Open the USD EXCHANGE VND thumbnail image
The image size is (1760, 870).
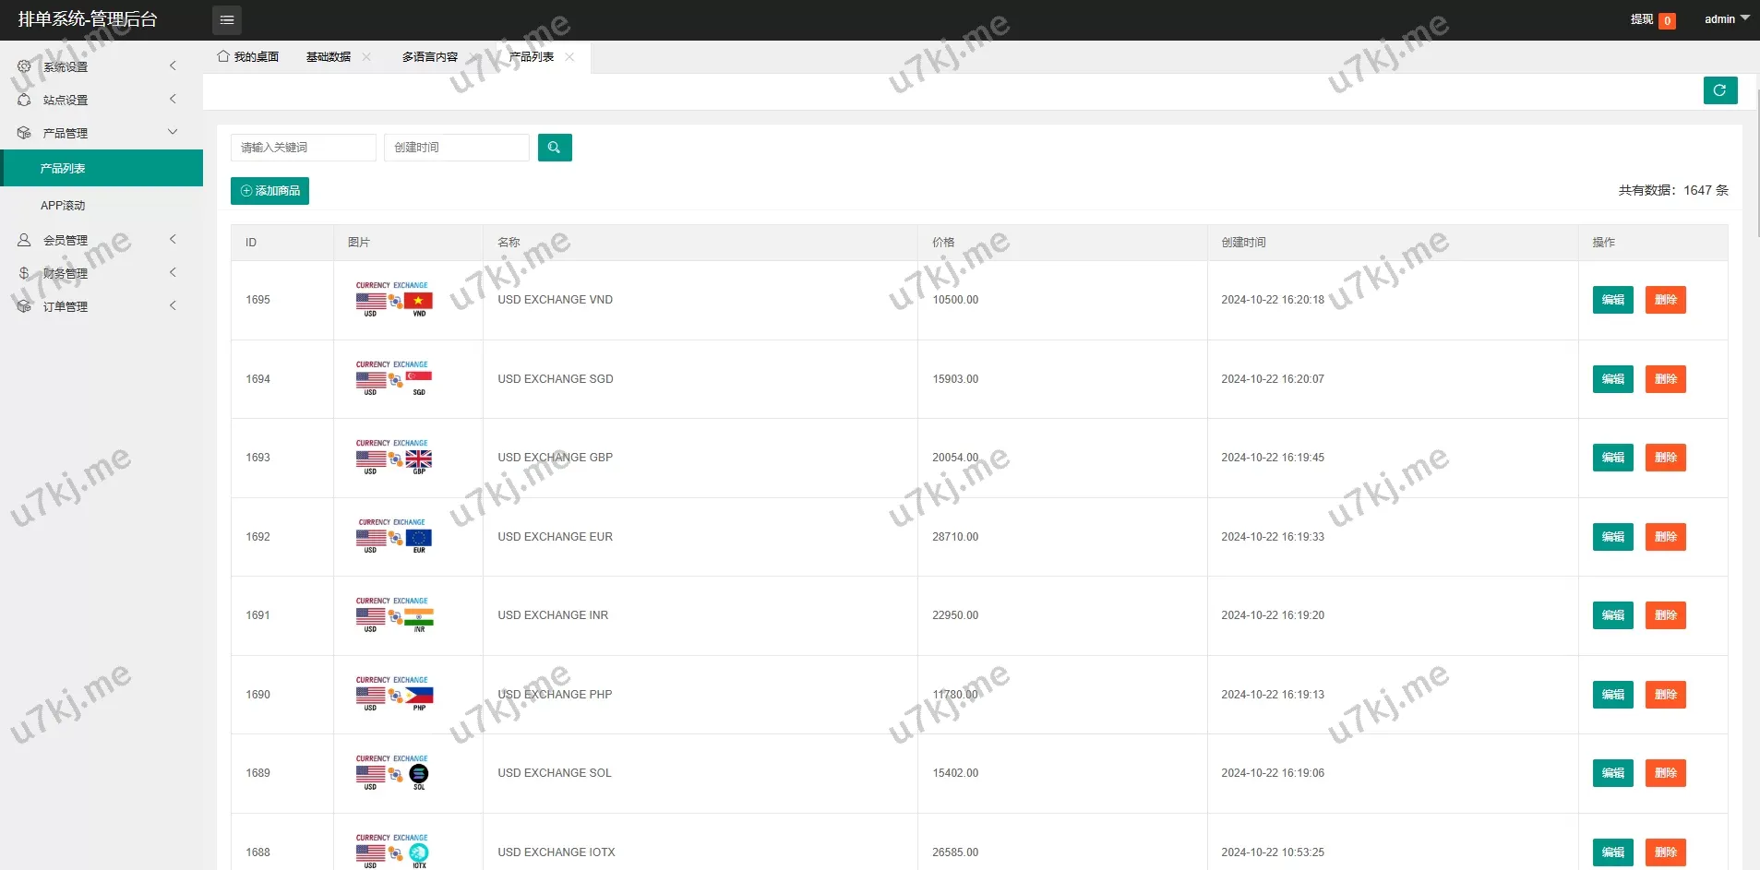394,300
